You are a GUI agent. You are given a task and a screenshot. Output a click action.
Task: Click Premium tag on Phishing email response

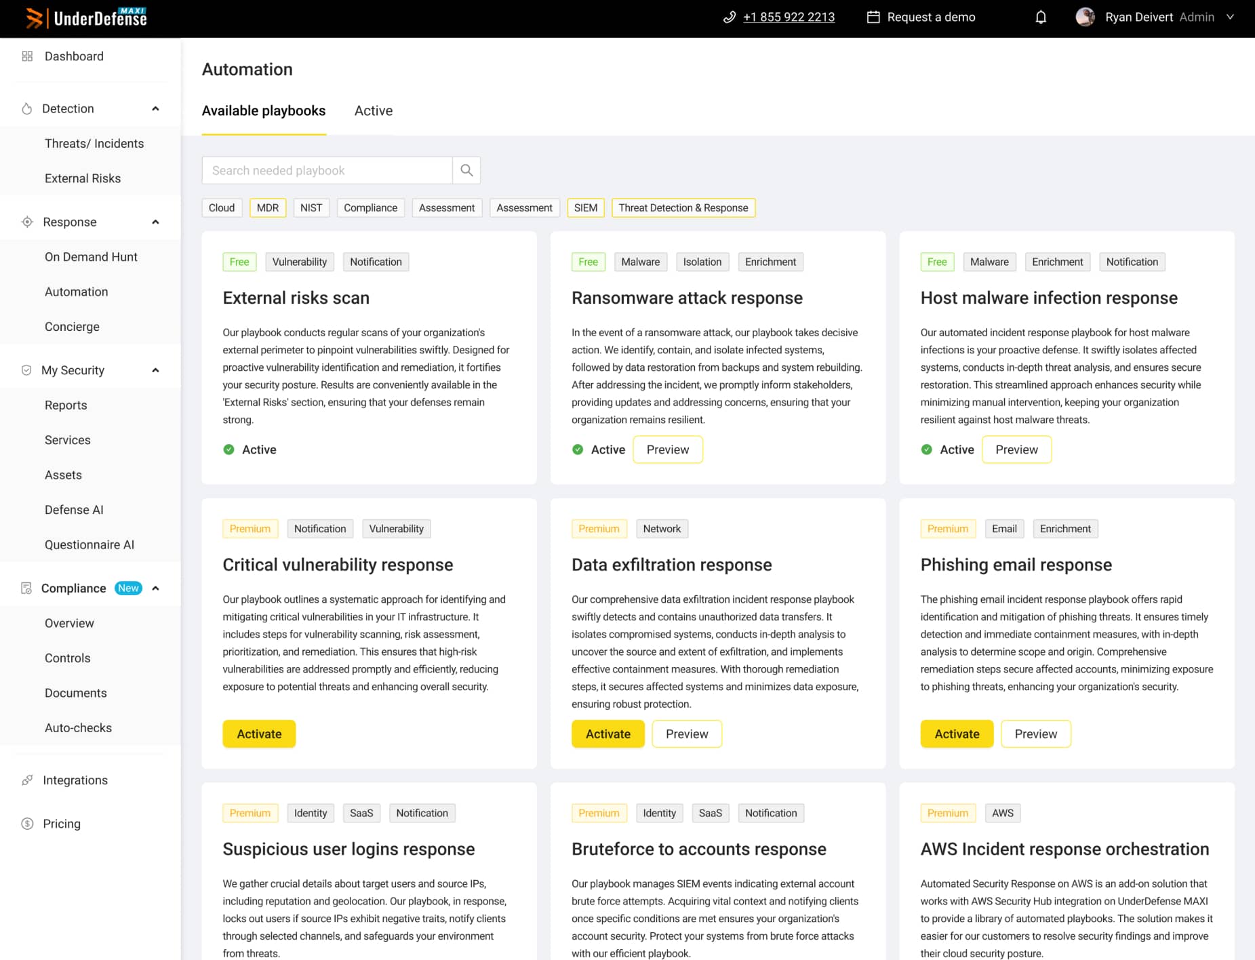(x=948, y=529)
